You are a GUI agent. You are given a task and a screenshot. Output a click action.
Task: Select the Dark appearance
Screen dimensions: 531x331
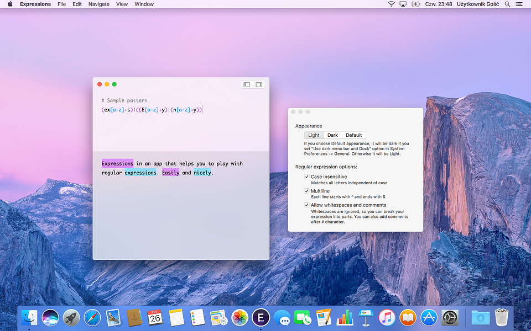pyautogui.click(x=332, y=135)
